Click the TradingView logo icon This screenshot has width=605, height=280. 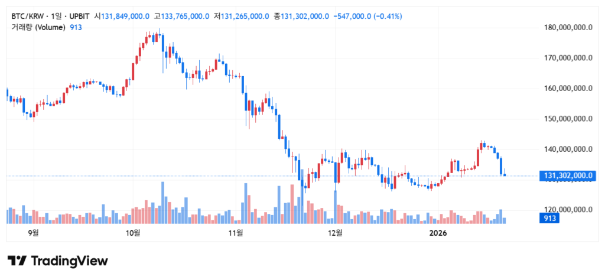pyautogui.click(x=17, y=261)
